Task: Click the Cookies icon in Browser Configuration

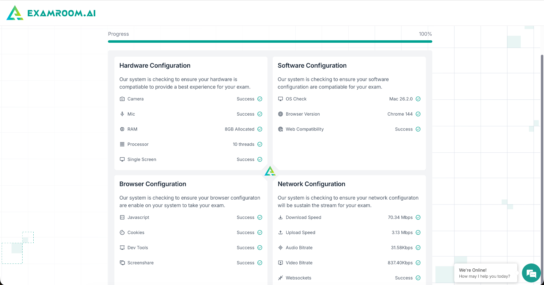Action: coord(122,233)
